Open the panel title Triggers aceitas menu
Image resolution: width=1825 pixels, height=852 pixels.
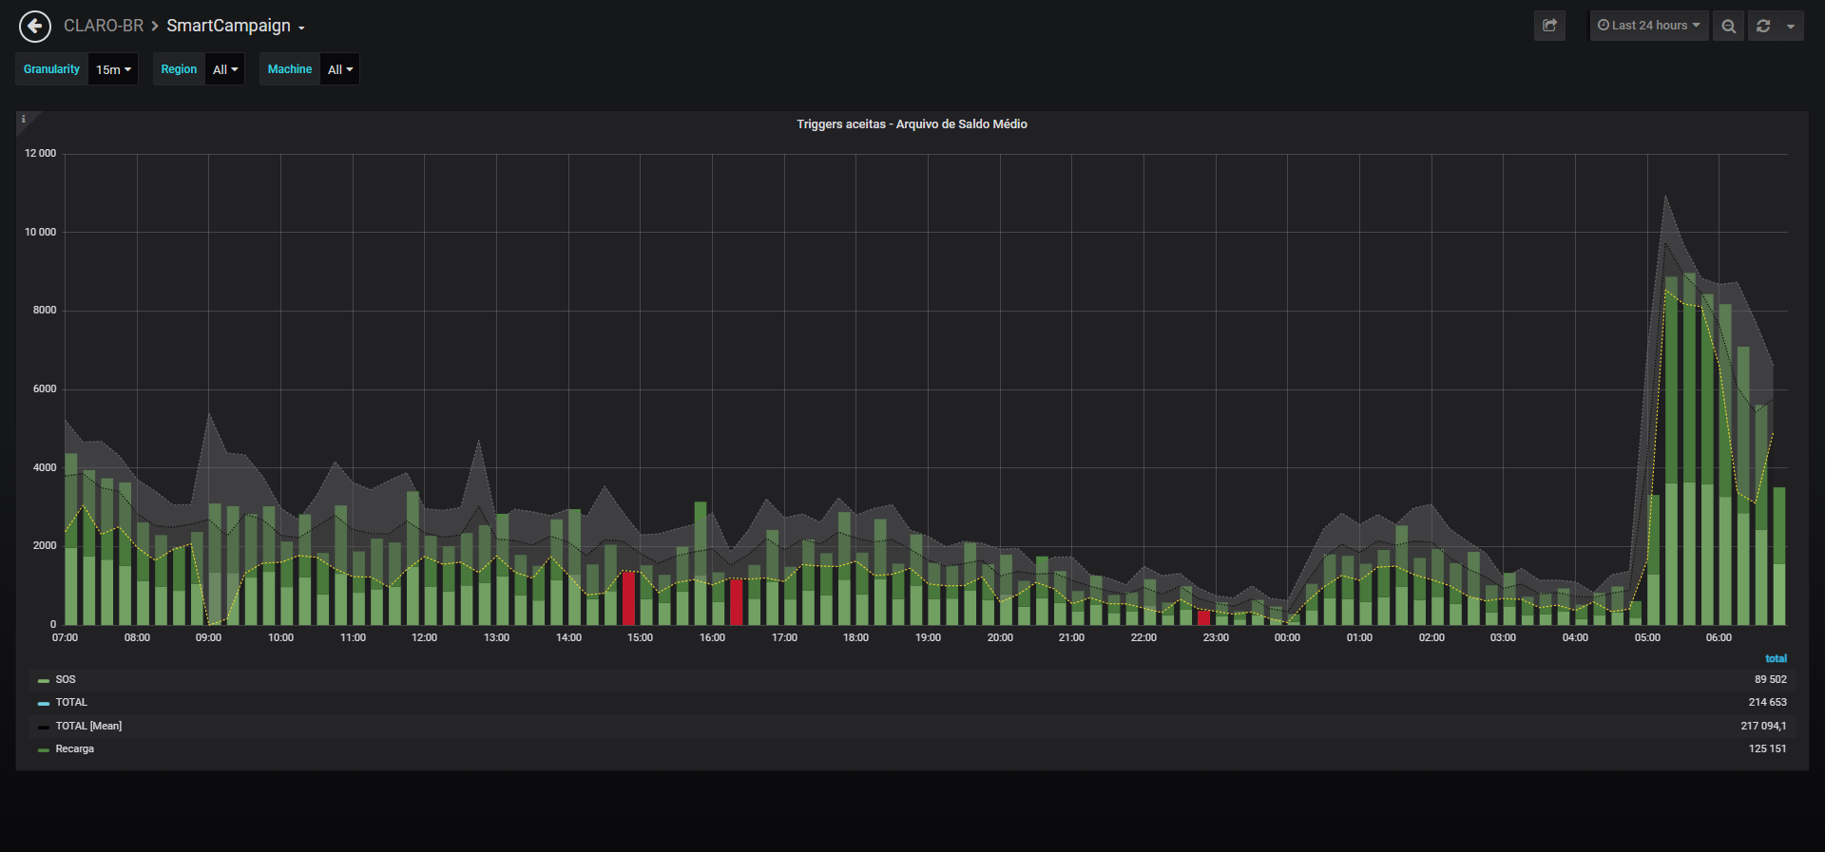point(912,124)
